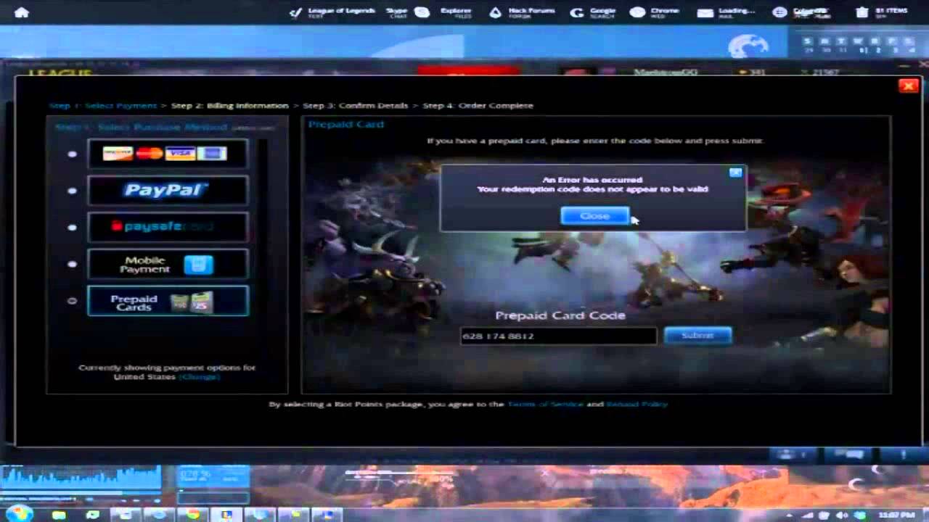This screenshot has height=522, width=929.
Task: Open Google search launcher
Action: point(593,12)
